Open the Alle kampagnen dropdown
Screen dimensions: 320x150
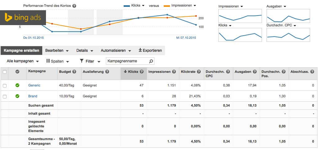(x=23, y=61)
